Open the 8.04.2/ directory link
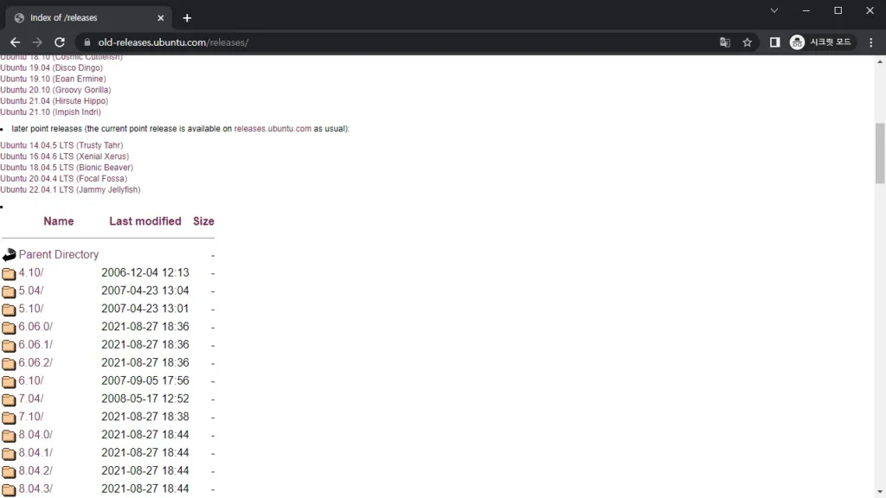886x498 pixels. [x=35, y=471]
